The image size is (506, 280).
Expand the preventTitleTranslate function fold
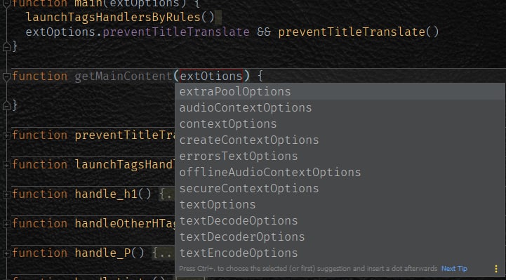pyautogui.click(x=6, y=136)
